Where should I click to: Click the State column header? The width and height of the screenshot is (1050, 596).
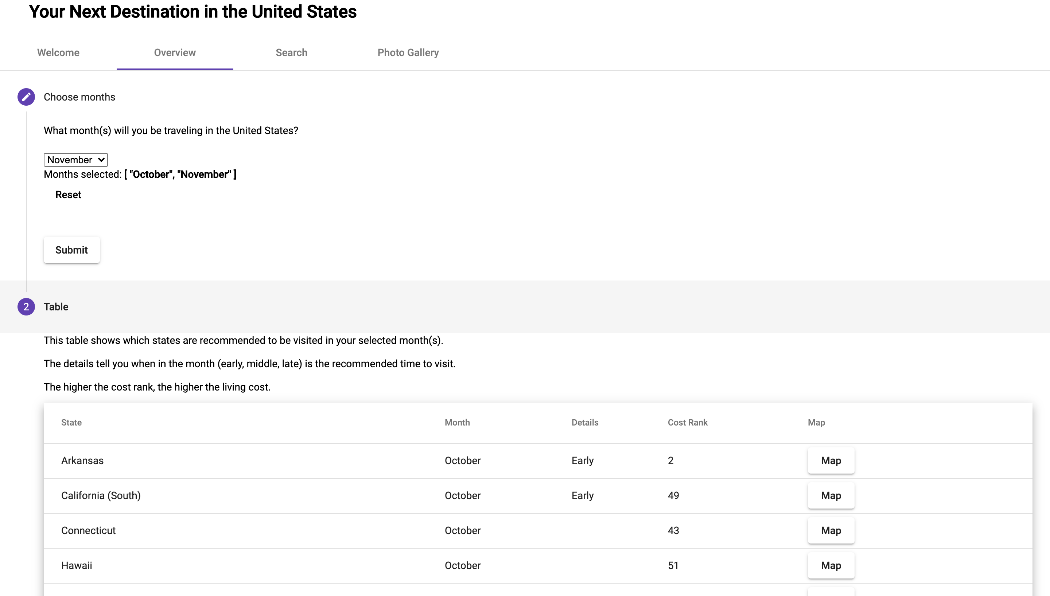[x=71, y=423]
